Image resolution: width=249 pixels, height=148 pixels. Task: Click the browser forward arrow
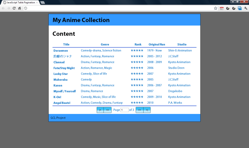(x=9, y=8)
